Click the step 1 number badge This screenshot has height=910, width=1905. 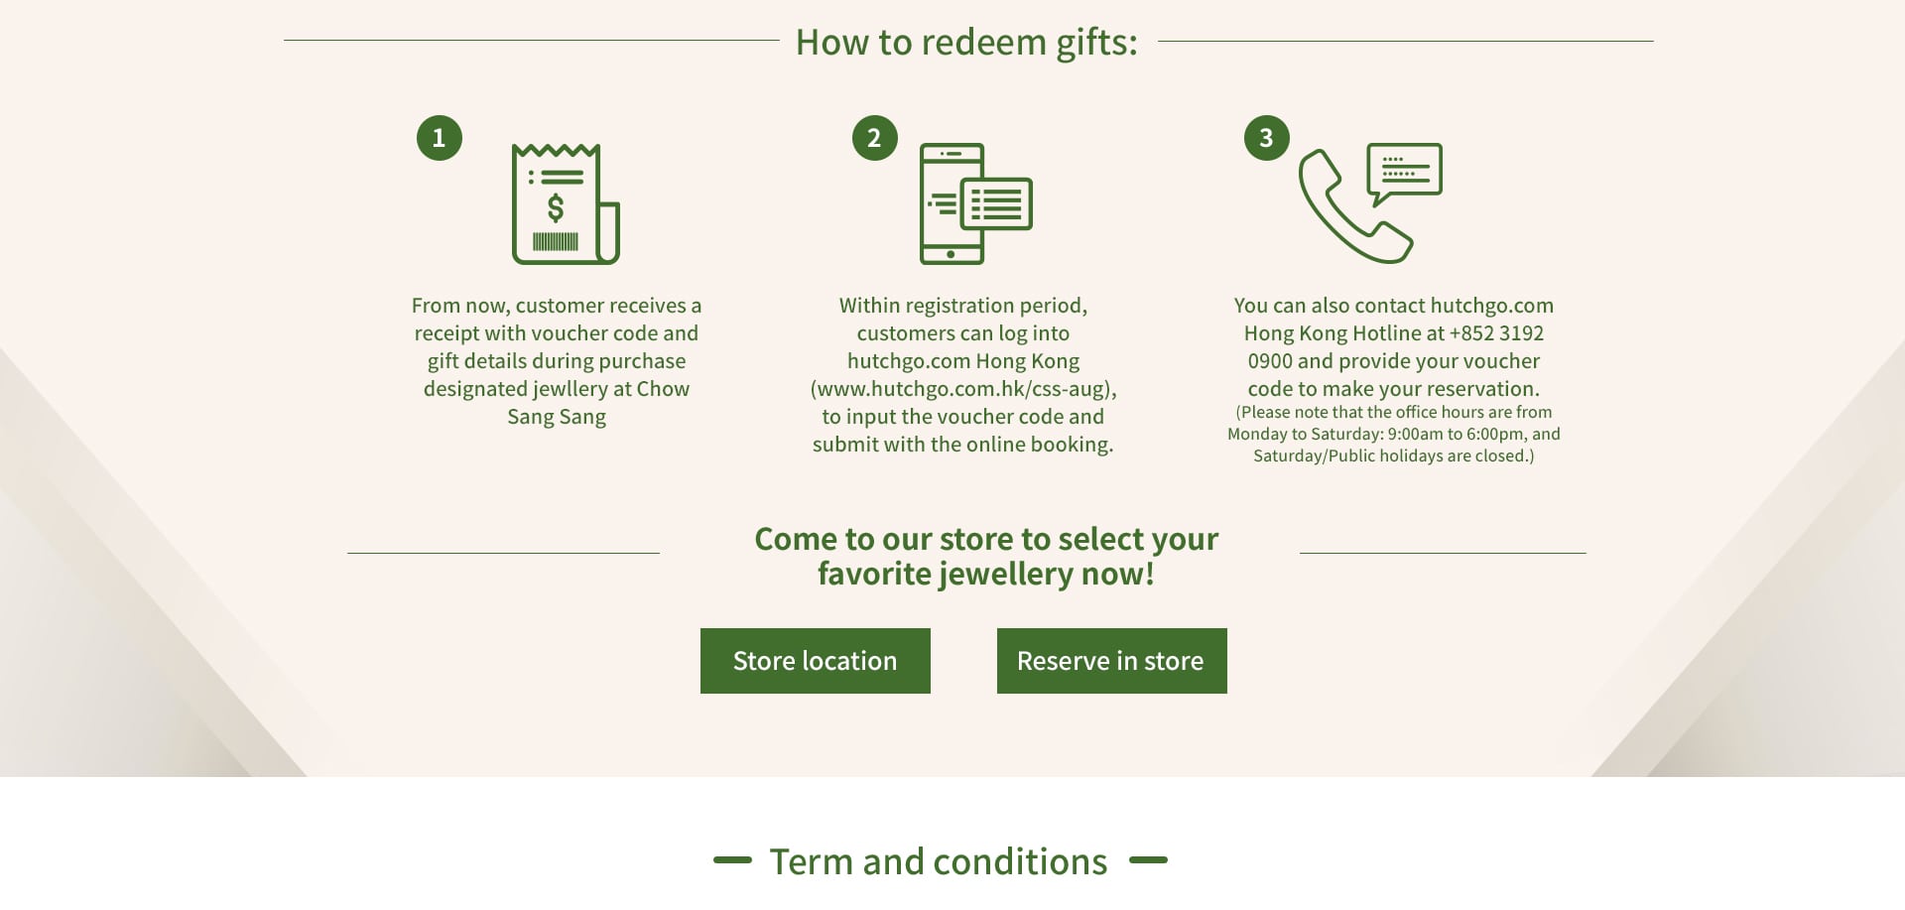click(x=439, y=138)
